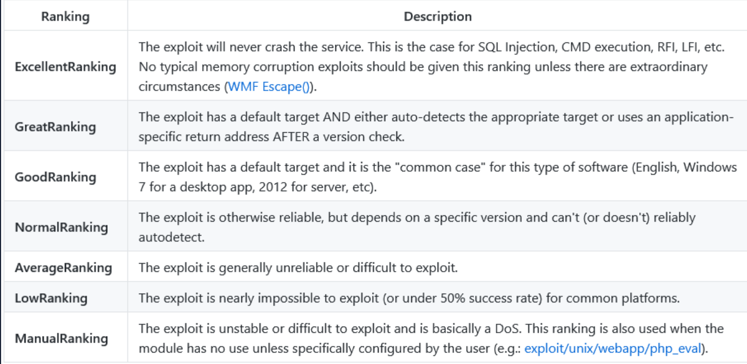Viewport: 747px width, 364px height.
Task: Click the ManualRanking label
Action: [x=61, y=338]
